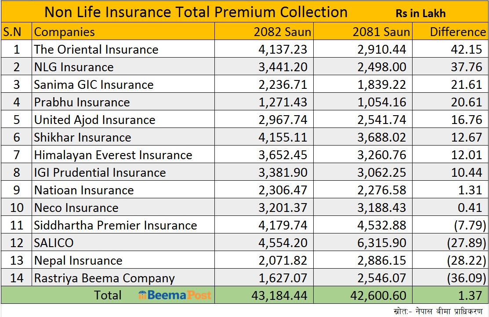Click SALICO 2081 Saun value 6,315.90

point(381,243)
